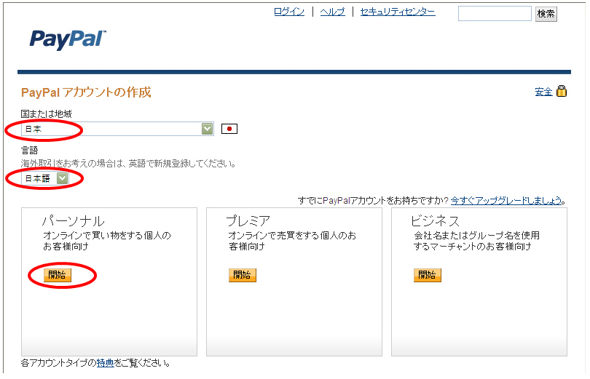Click the ビジネス heading text

pyautogui.click(x=435, y=221)
